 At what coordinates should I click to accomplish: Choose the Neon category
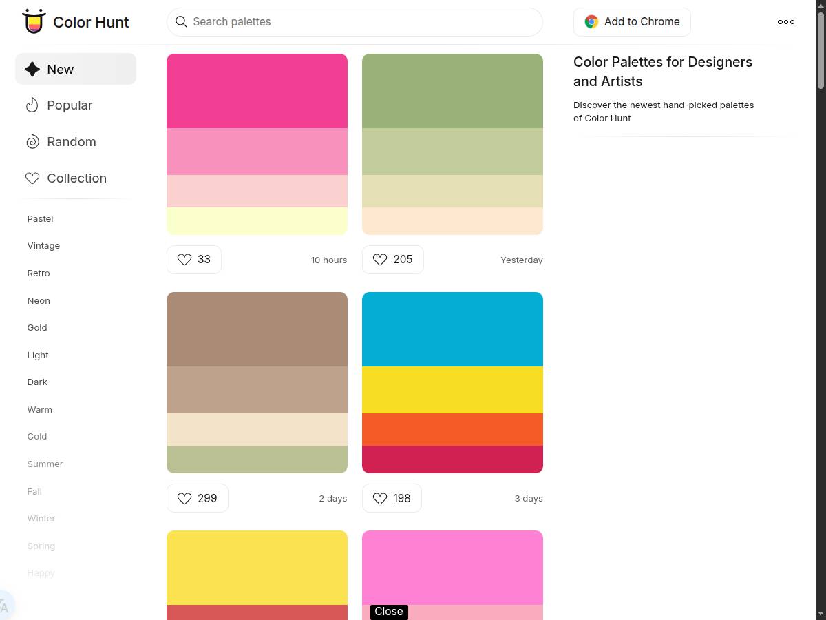point(39,300)
